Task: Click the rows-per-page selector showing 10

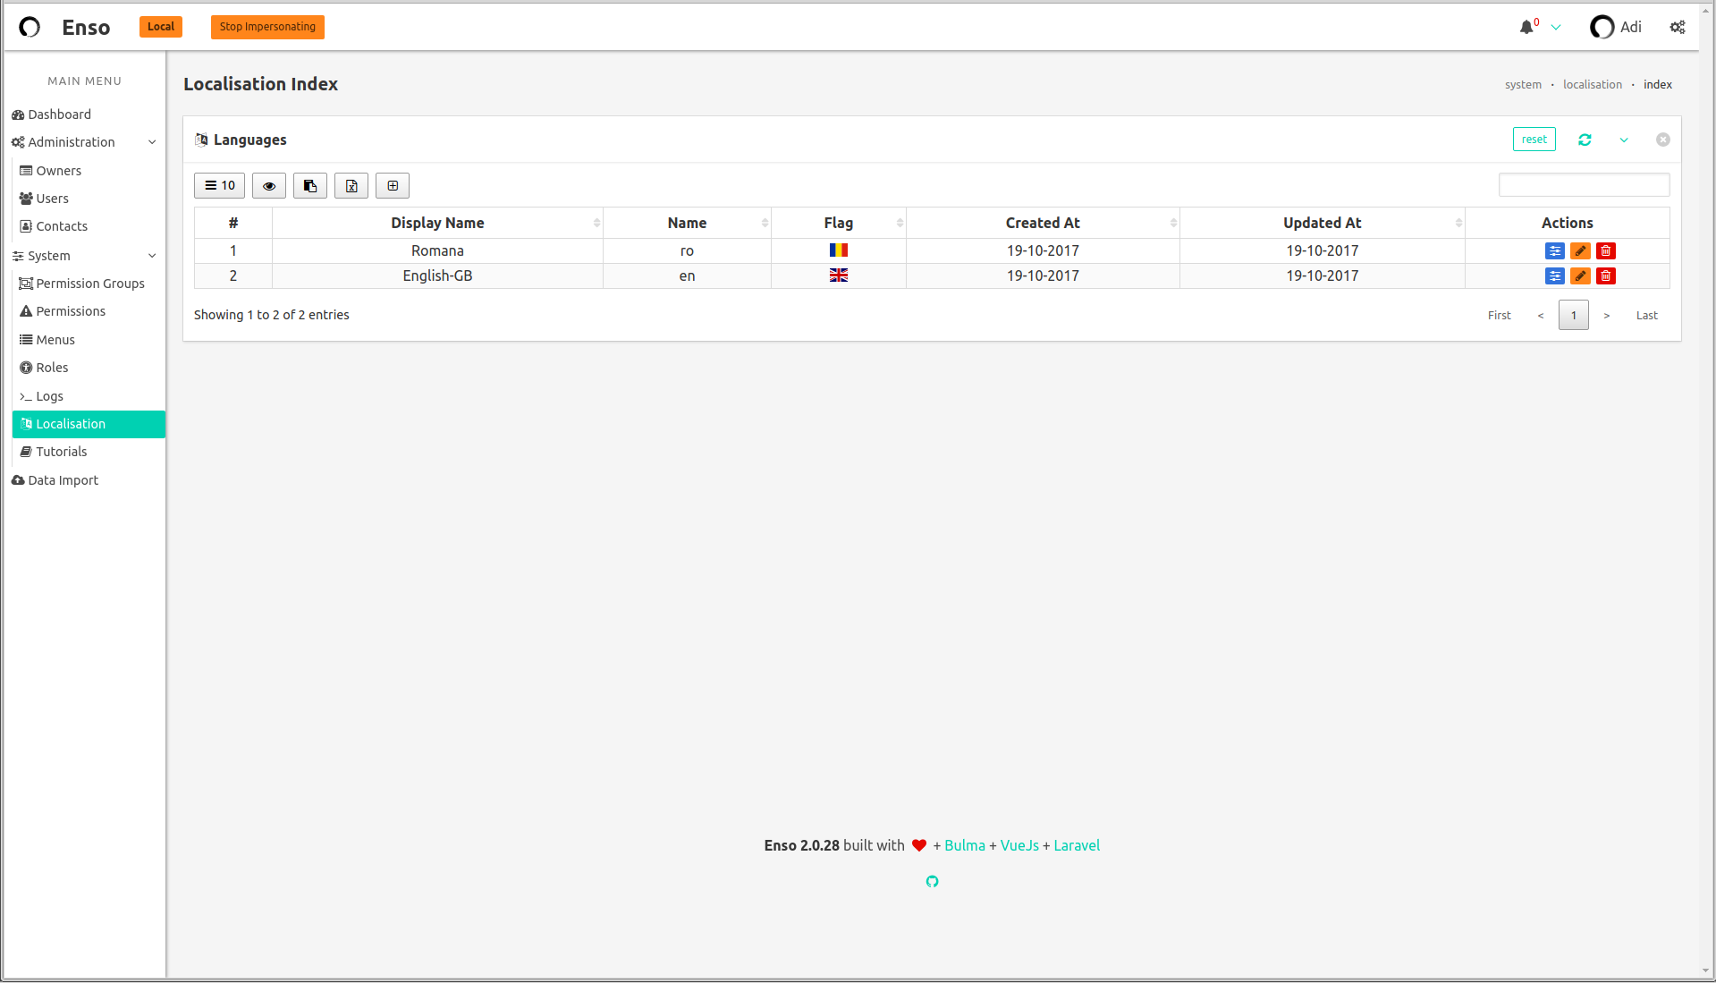Action: (x=219, y=185)
